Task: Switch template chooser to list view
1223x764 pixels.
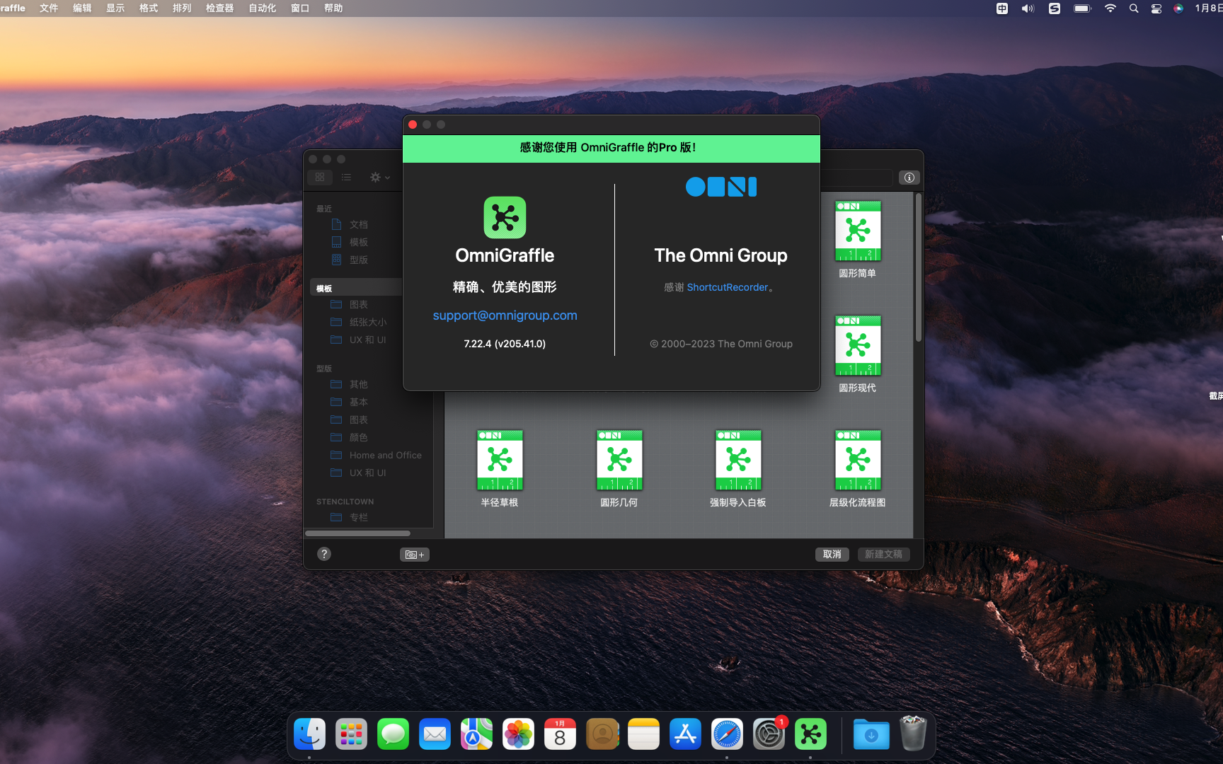Action: click(x=346, y=178)
